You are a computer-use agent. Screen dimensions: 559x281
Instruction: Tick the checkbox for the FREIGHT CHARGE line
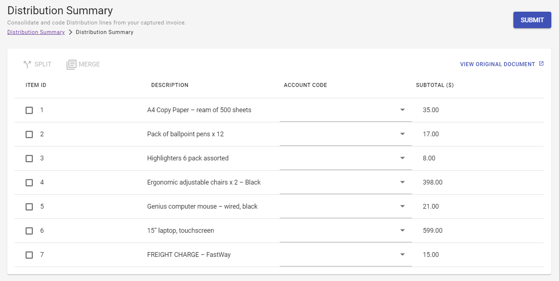click(x=29, y=255)
